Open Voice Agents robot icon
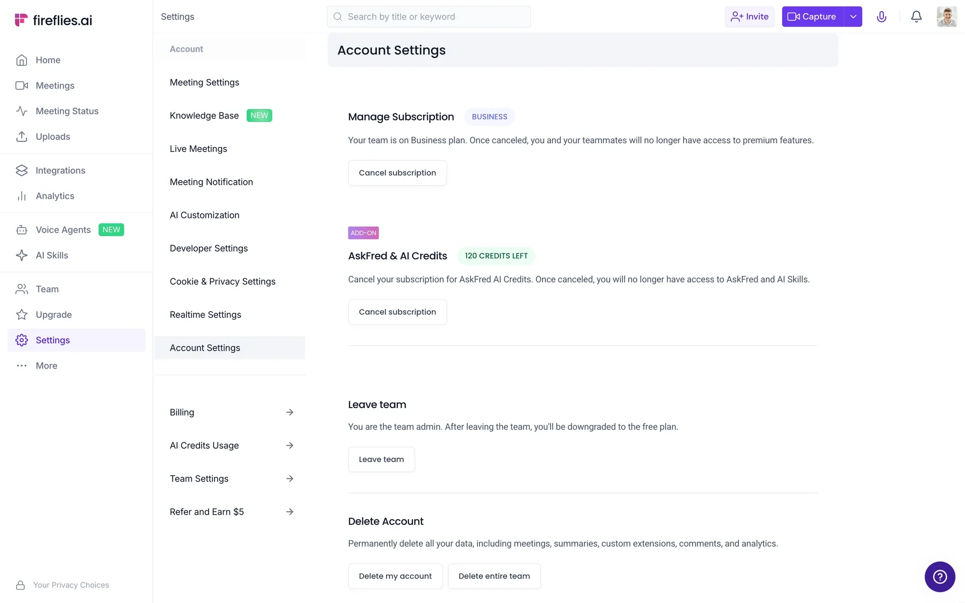Screen dimensions: 965x603 pyautogui.click(x=22, y=230)
